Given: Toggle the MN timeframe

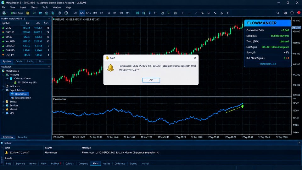Looking at the screenshot, I should click(128, 13).
